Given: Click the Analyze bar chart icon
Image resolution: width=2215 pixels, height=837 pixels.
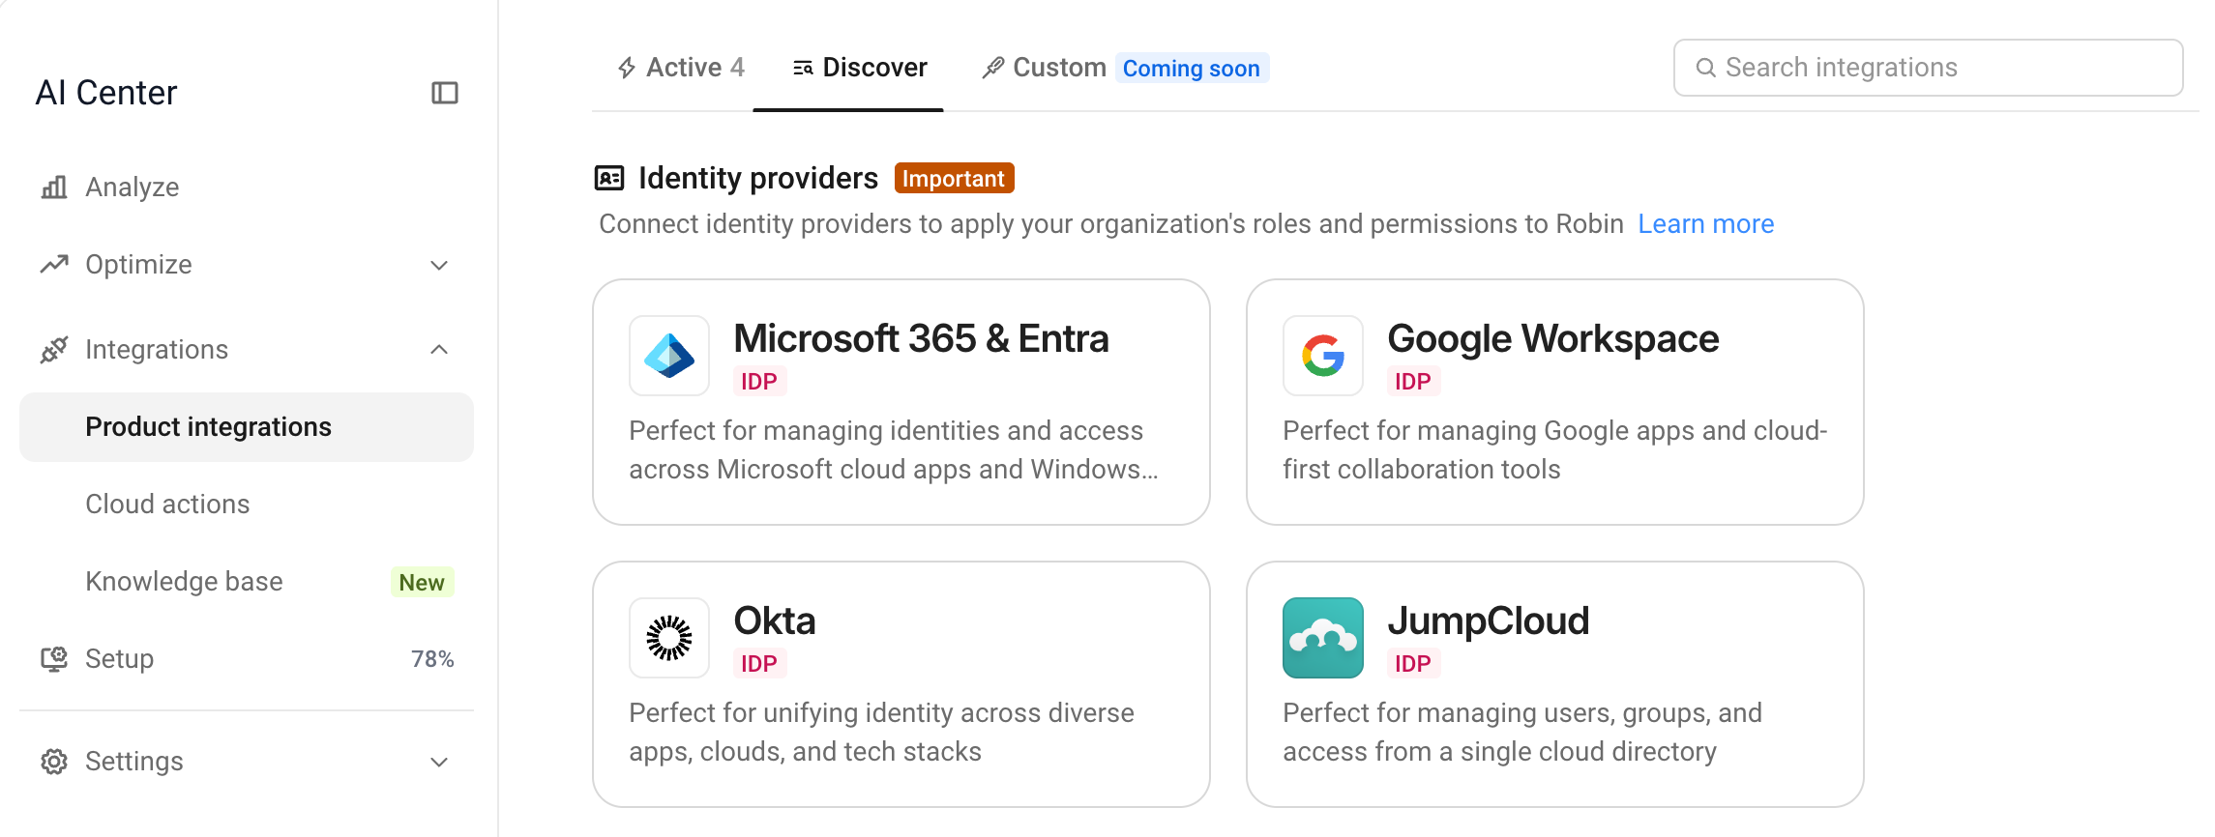Looking at the screenshot, I should tap(54, 187).
